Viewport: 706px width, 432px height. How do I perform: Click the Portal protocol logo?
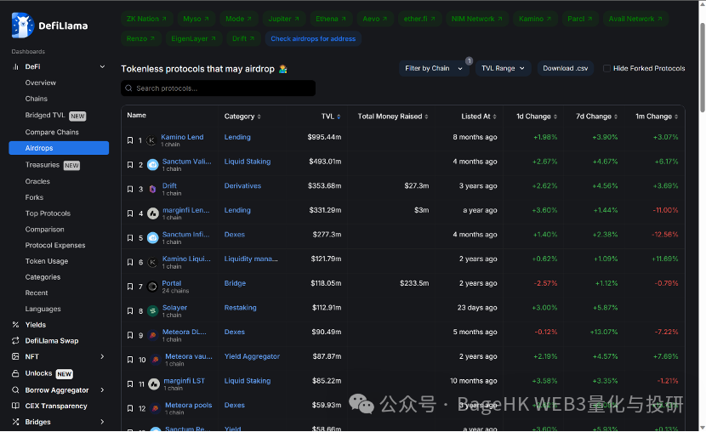[152, 287]
